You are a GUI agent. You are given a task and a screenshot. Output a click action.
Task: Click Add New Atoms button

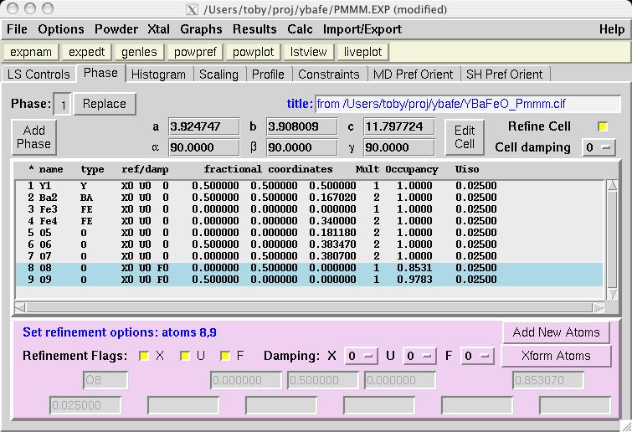[556, 332]
